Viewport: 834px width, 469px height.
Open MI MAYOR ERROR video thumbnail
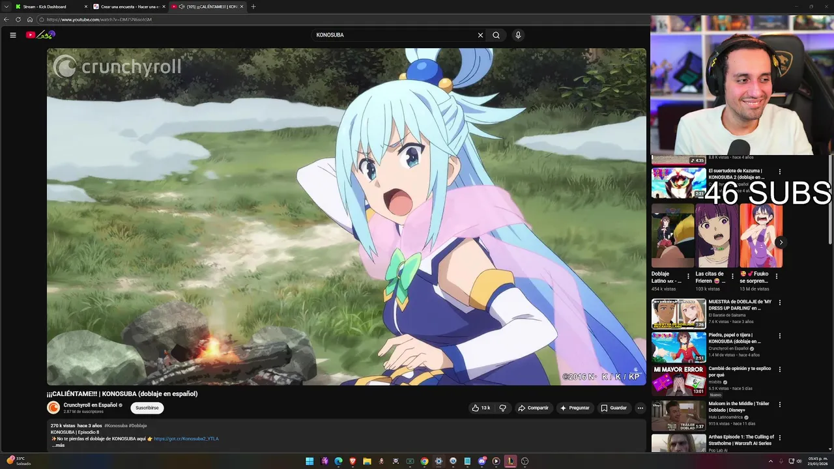click(x=679, y=380)
